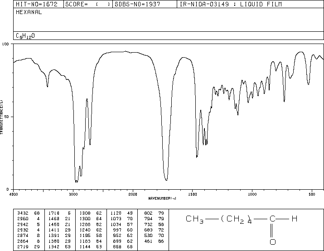Click the 3000 wavenumber axis label
The width and height of the screenshot is (324, 251).
click(73, 194)
